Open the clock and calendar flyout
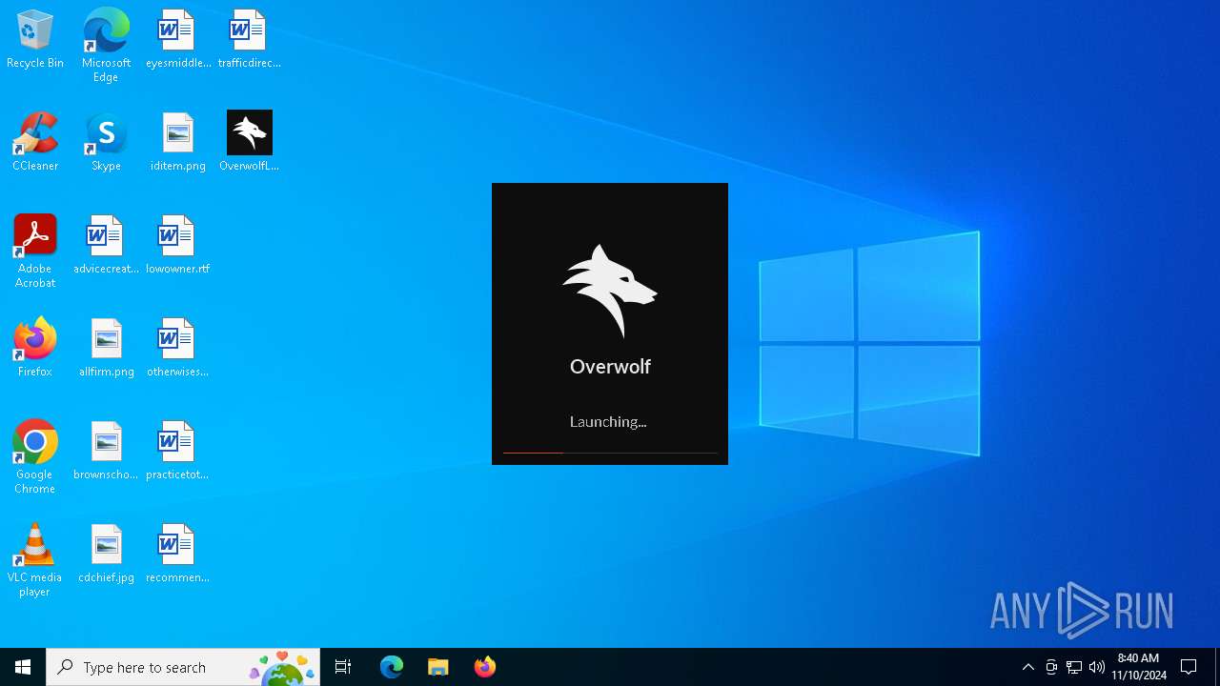The width and height of the screenshot is (1220, 686). (x=1139, y=667)
